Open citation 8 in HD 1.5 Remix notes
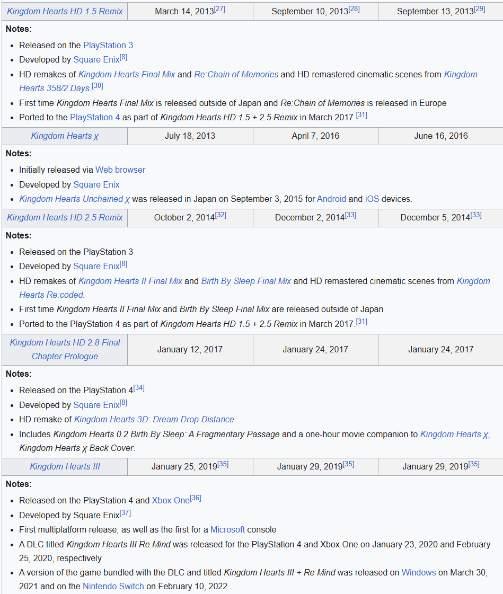 click(123, 58)
